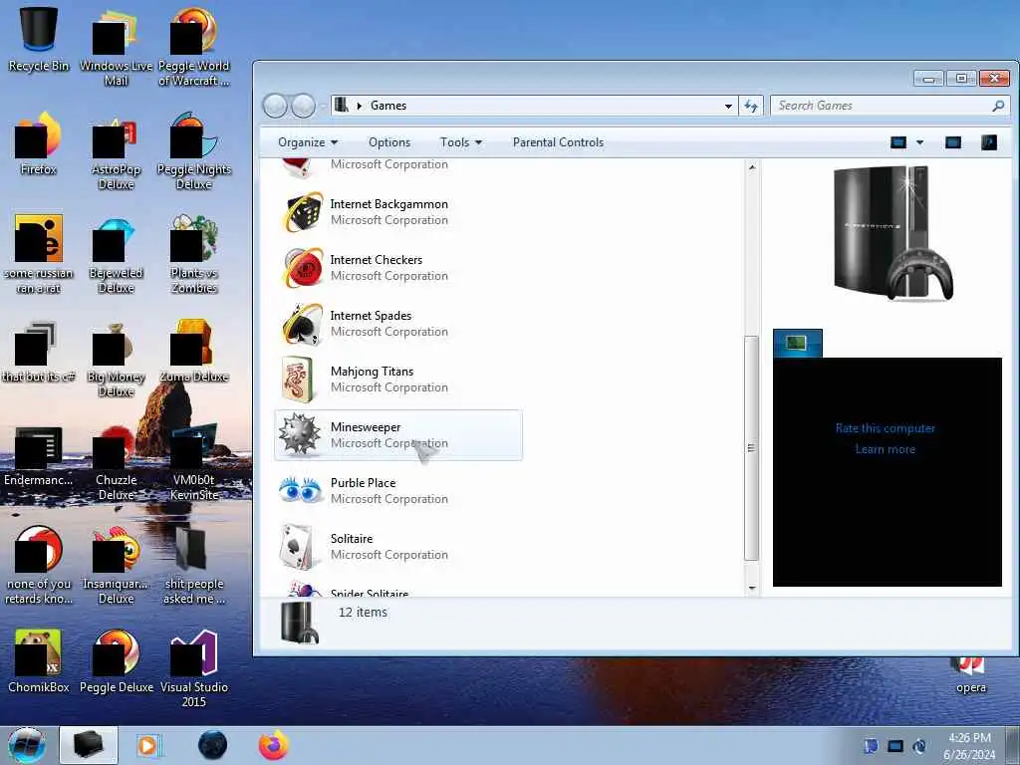Click the PlayStation console preview image
The image size is (1020, 765).
(x=892, y=234)
